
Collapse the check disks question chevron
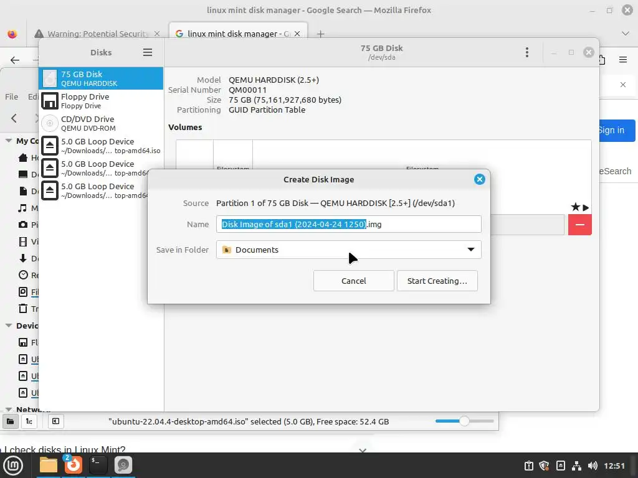click(363, 450)
